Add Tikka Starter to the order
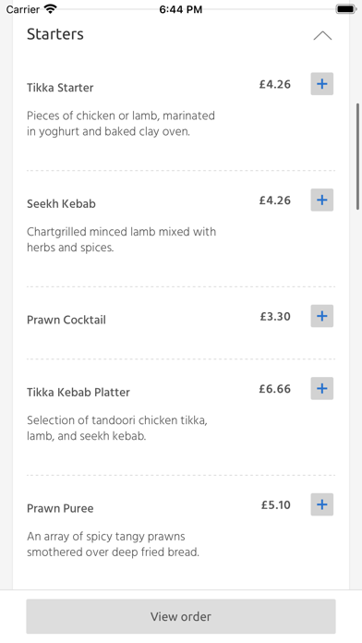This screenshot has width=362, height=643. [321, 84]
